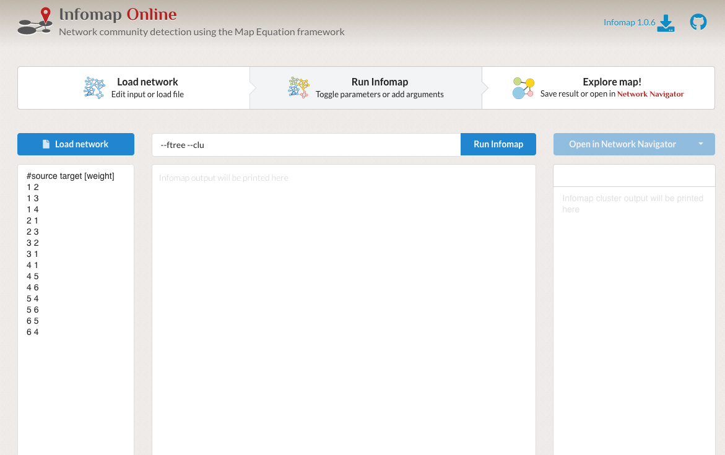Click in the Infomap output area
The height and width of the screenshot is (455, 725).
pos(344,310)
